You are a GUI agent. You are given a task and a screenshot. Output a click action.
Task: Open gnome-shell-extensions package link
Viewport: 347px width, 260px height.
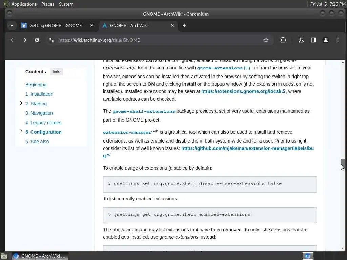[x=144, y=111]
